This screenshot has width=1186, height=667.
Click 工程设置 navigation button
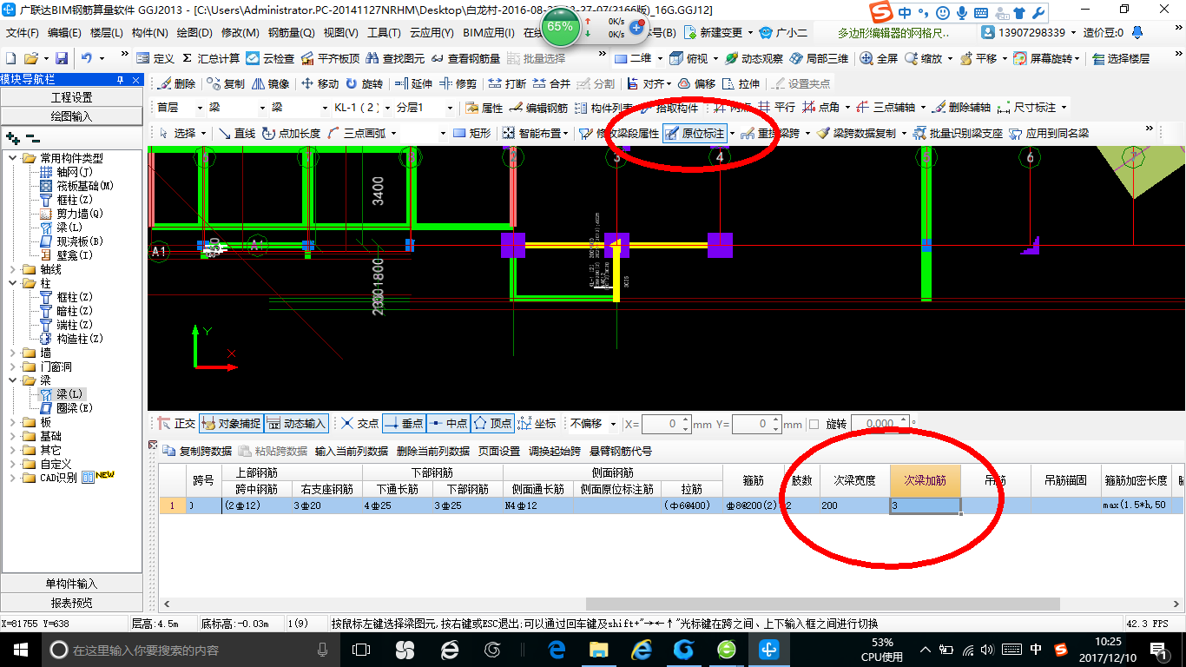71,97
